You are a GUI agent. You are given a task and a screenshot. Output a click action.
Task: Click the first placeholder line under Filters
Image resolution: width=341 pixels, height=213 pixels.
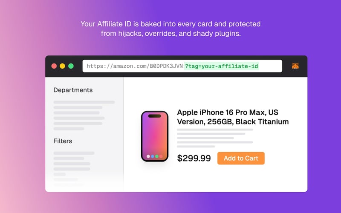(x=74, y=153)
